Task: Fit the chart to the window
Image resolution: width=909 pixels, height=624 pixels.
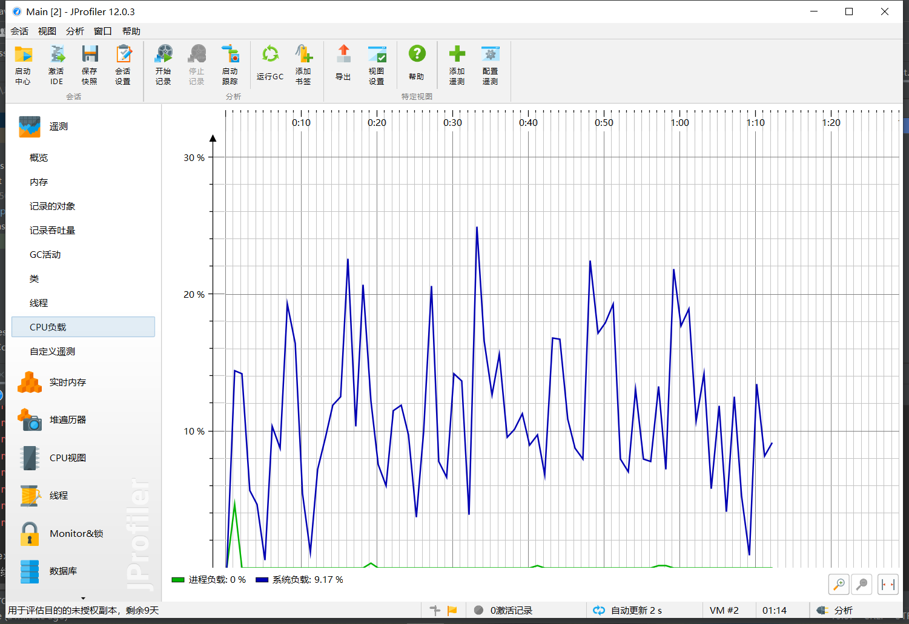Action: [x=888, y=585]
